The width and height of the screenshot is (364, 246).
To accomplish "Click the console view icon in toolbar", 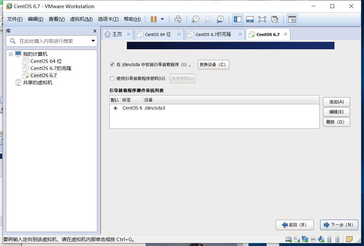I will (x=292, y=19).
